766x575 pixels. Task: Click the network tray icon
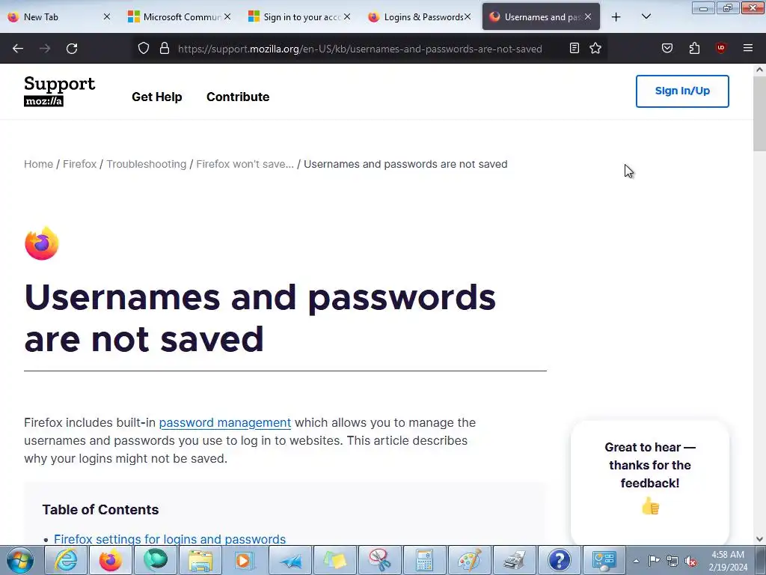click(x=672, y=561)
